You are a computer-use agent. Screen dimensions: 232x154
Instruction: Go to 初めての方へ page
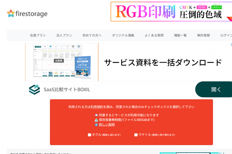[92, 36]
